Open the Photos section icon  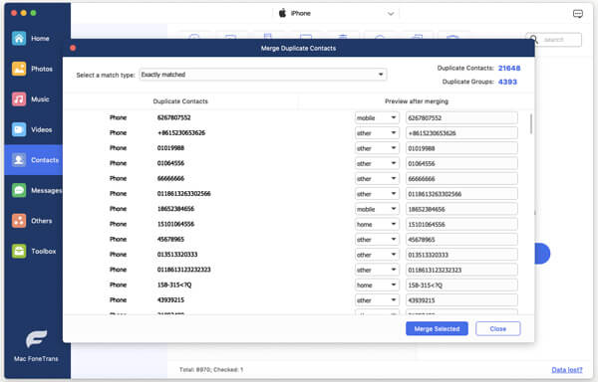click(x=19, y=69)
